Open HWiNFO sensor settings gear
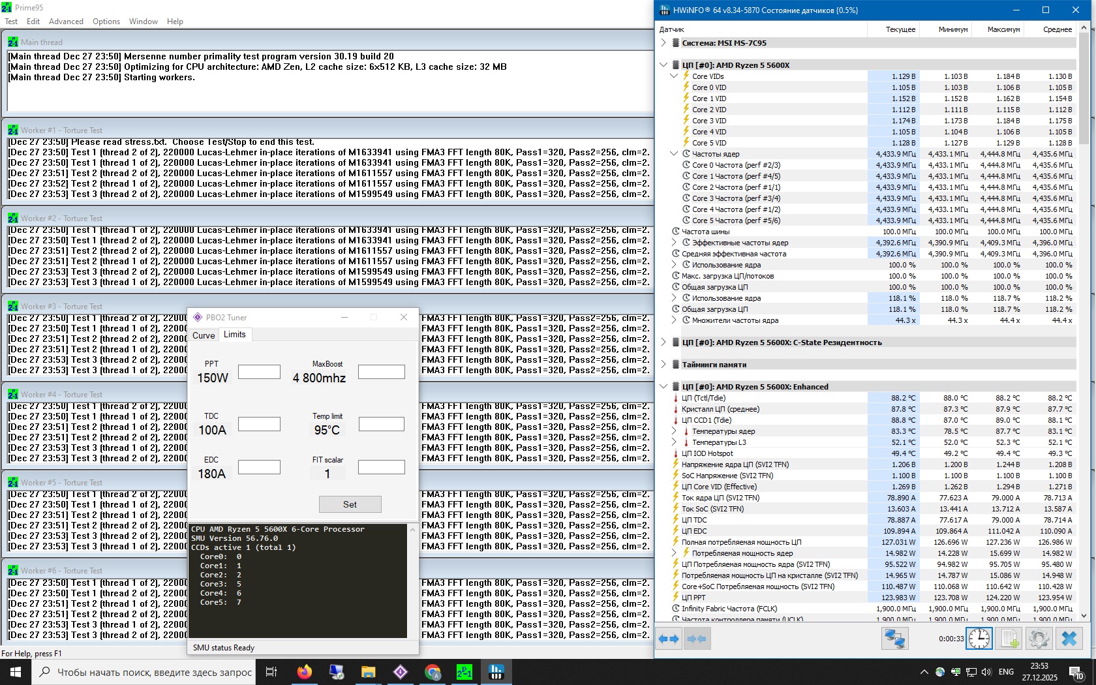 (1039, 639)
